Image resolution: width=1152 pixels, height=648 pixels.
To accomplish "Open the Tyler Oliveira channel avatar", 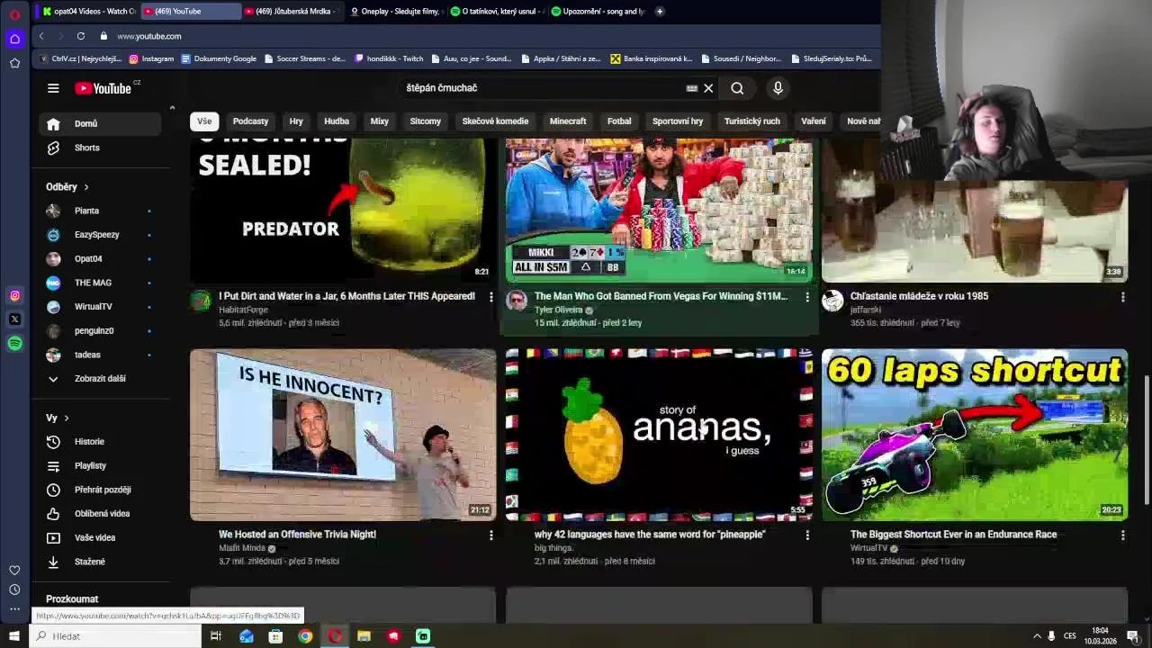I will pos(517,301).
